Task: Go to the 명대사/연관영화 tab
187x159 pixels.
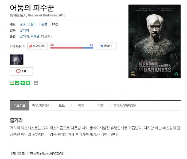Action: coord(124,105)
